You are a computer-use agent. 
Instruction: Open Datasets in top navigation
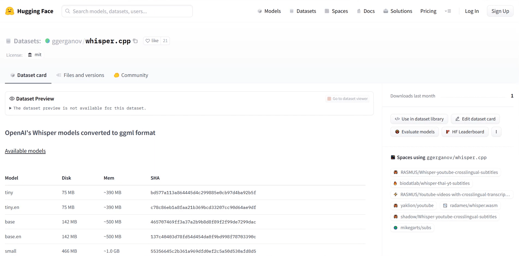click(x=303, y=11)
